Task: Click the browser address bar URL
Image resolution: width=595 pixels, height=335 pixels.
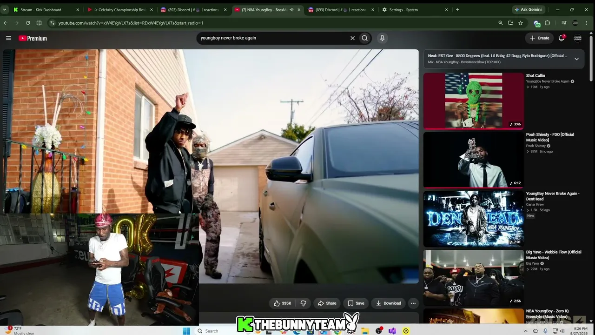Action: pos(131,23)
